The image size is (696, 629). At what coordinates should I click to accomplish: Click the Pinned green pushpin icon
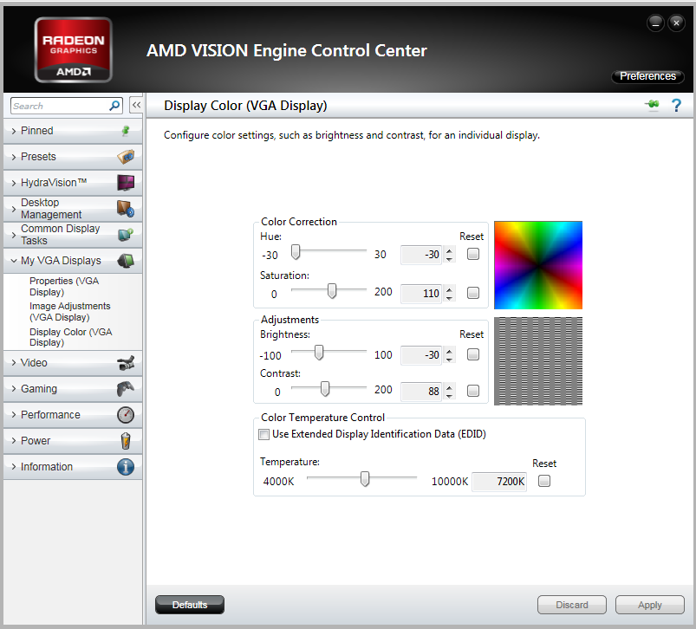click(126, 131)
